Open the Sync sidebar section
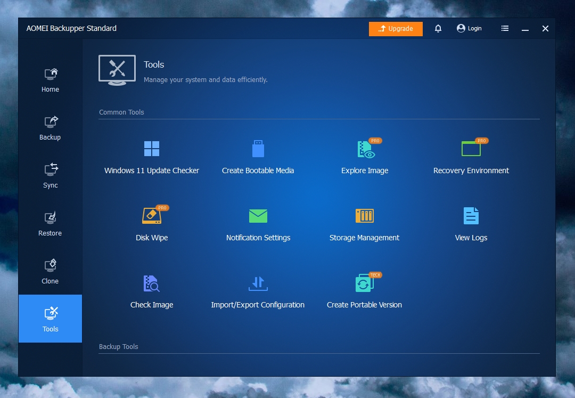Viewport: 575px width, 398px height. tap(50, 176)
